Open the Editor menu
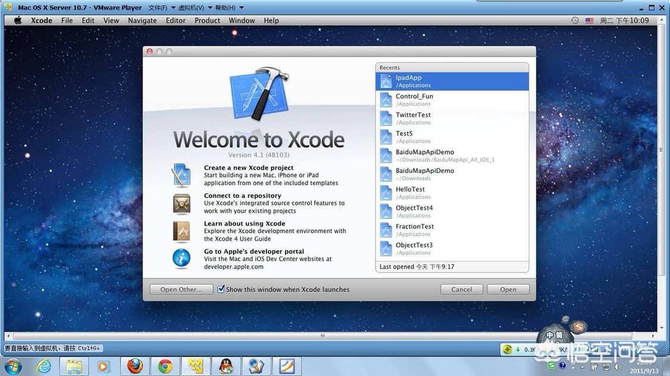 (176, 20)
